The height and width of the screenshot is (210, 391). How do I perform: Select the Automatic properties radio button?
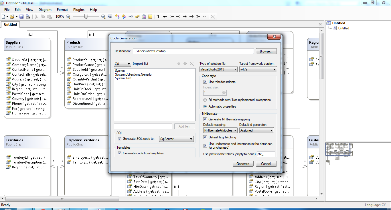coord(205,106)
